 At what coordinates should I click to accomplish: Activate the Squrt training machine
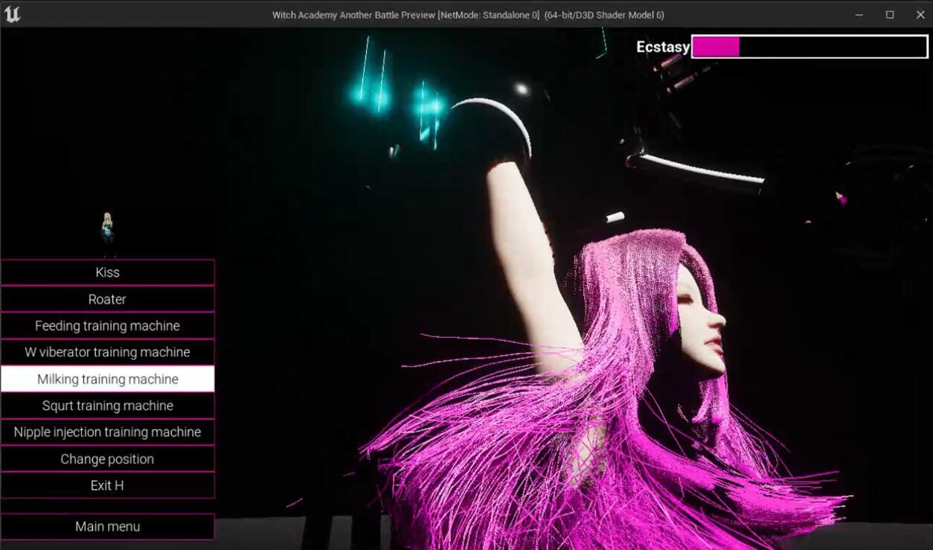pyautogui.click(x=107, y=405)
